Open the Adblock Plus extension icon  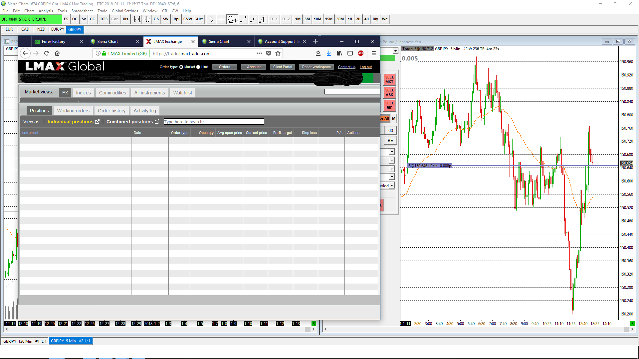360,53
